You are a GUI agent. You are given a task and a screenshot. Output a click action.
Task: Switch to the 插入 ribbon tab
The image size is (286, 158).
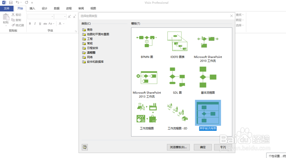pos(32,8)
